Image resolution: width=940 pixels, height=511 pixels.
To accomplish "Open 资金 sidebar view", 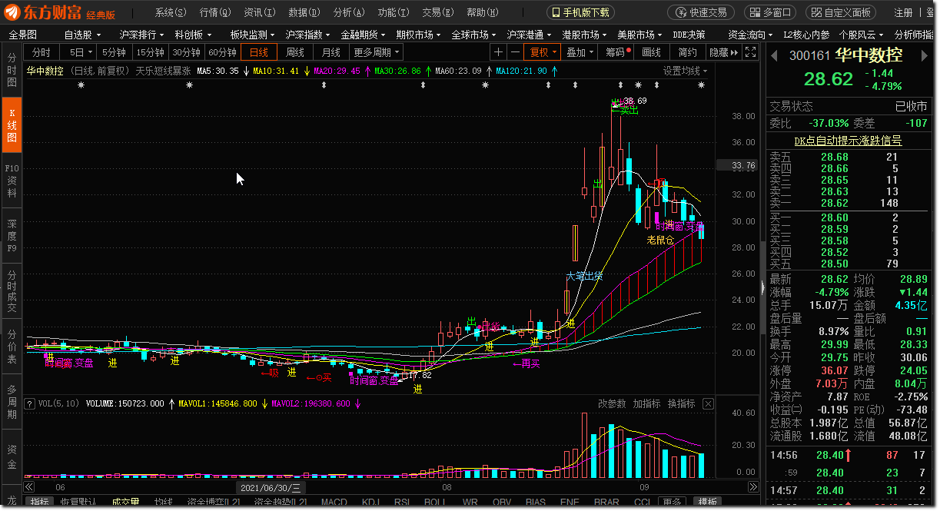I will [12, 456].
